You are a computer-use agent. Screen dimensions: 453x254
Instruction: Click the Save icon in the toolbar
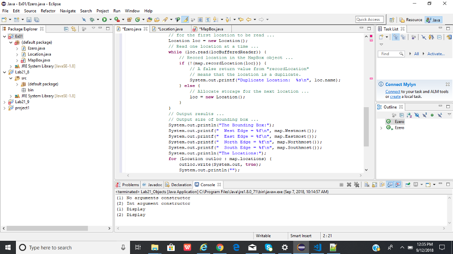30,19
